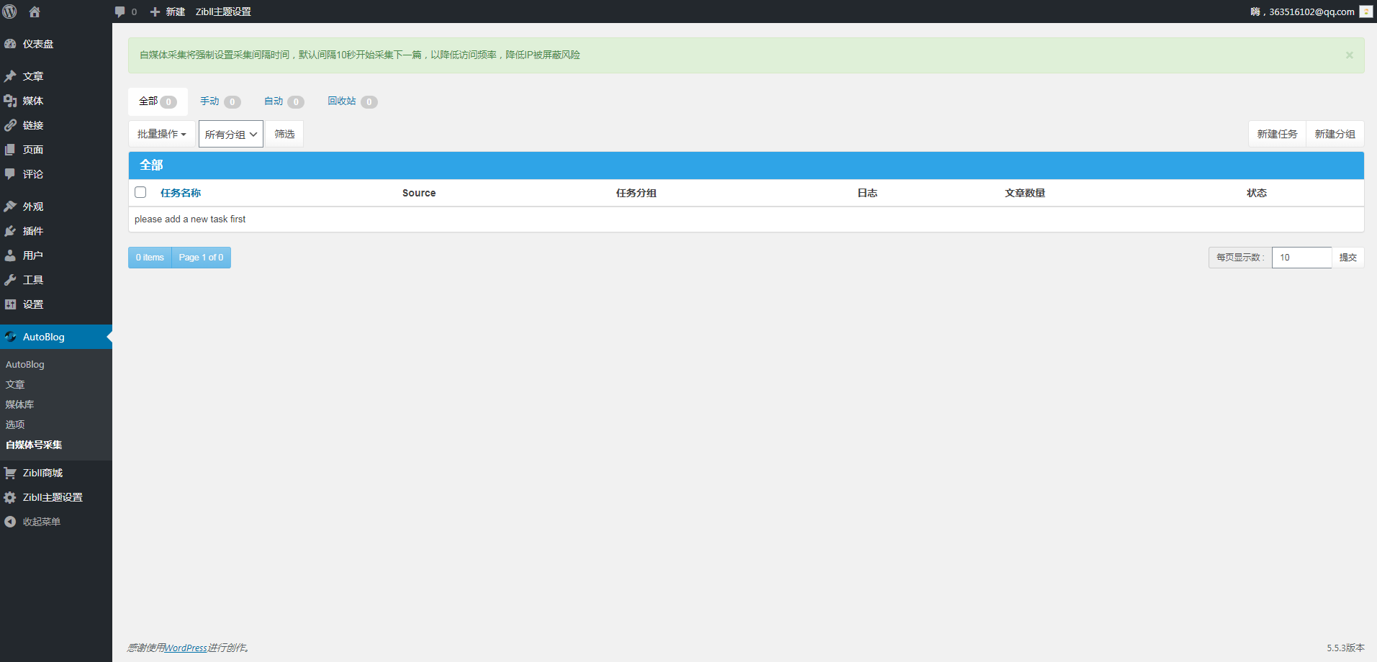Check the select-all tasks checkbox
Image resolution: width=1377 pixels, height=662 pixels.
[x=140, y=192]
